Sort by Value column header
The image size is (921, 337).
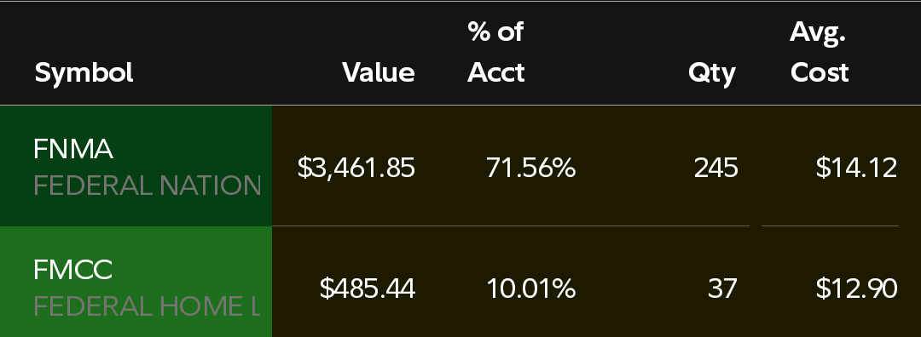(379, 72)
